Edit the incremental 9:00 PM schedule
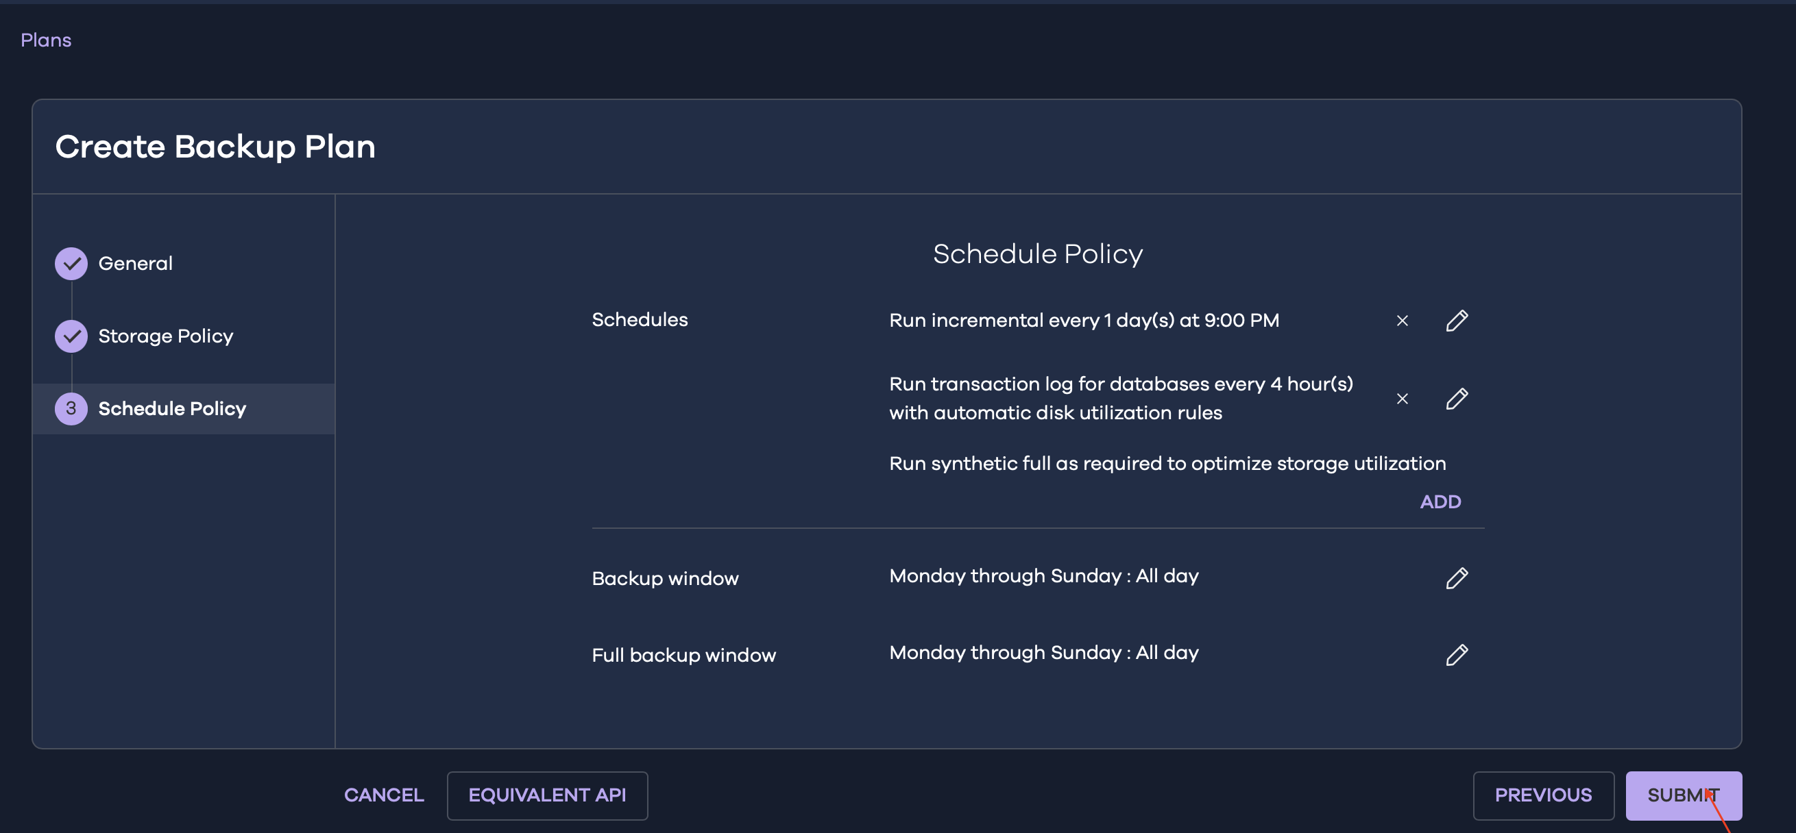Image resolution: width=1796 pixels, height=833 pixels. (1457, 321)
